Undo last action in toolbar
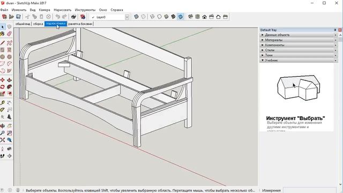Screen dimensions: 343x193 coord(57,17)
